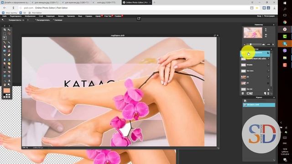This screenshot has height=164, width=292.
Task: Open the Просмотр menu
Action: [x=71, y=16]
